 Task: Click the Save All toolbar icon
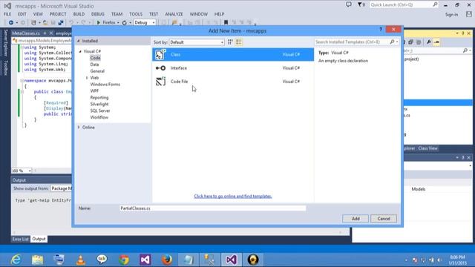pos(61,22)
